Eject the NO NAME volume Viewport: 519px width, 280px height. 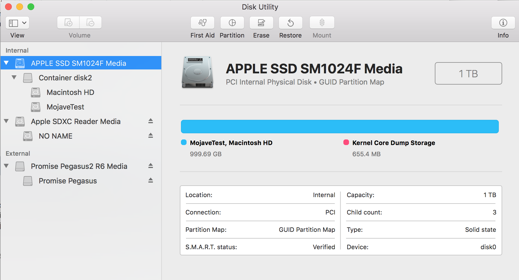point(151,136)
